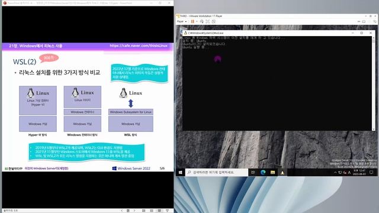
Task: Launch Microsoft Edge from the VM taskbar
Action: click(x=263, y=172)
